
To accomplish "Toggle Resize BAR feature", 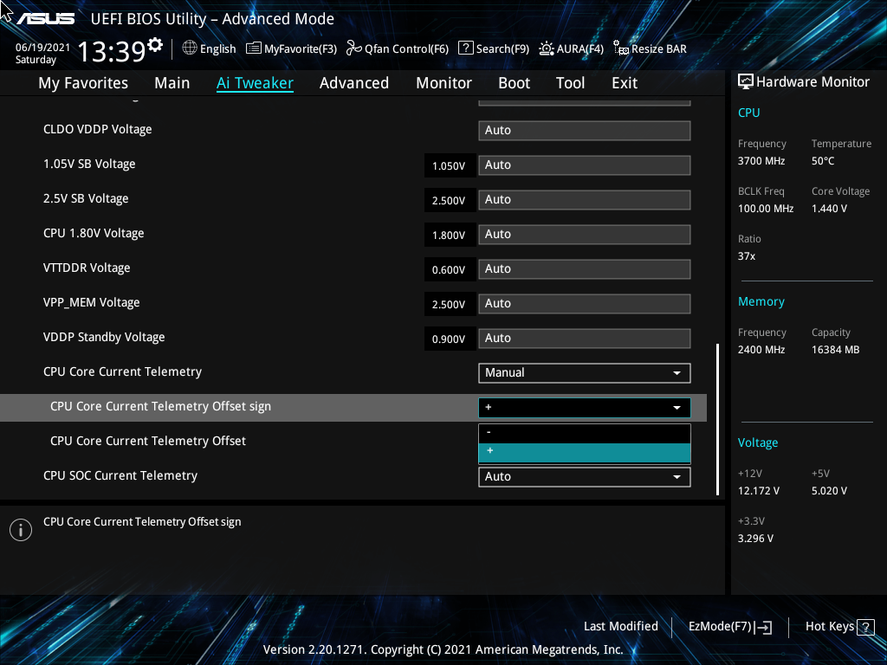I will click(649, 48).
